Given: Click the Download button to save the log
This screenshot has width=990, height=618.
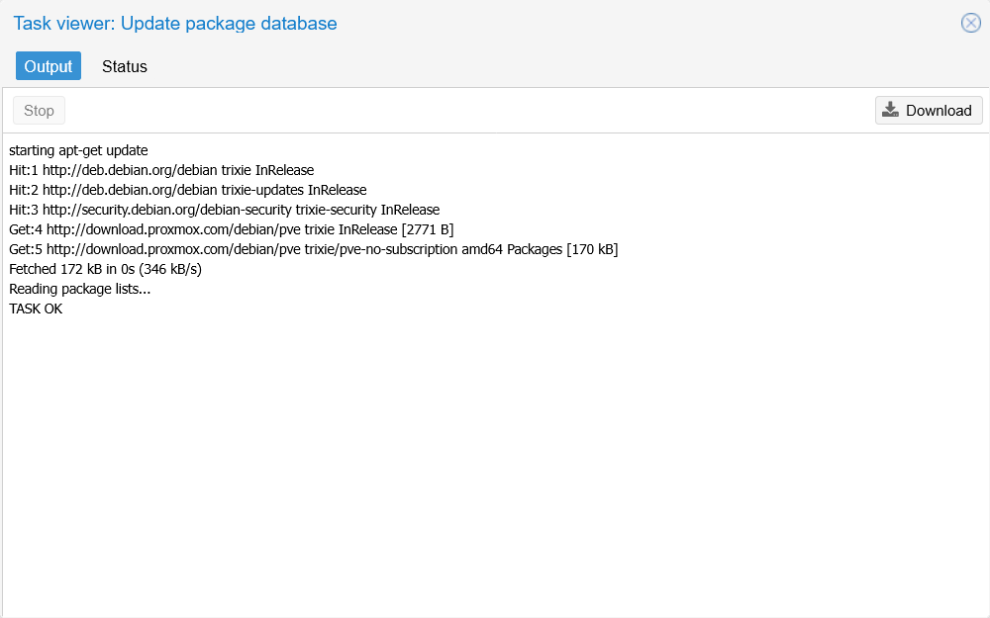Looking at the screenshot, I should pyautogui.click(x=929, y=110).
